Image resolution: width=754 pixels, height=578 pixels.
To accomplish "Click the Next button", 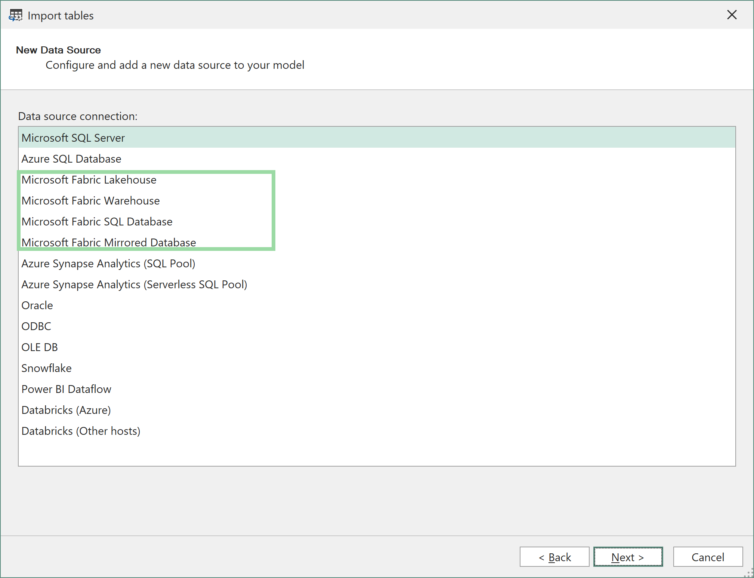I will point(628,557).
